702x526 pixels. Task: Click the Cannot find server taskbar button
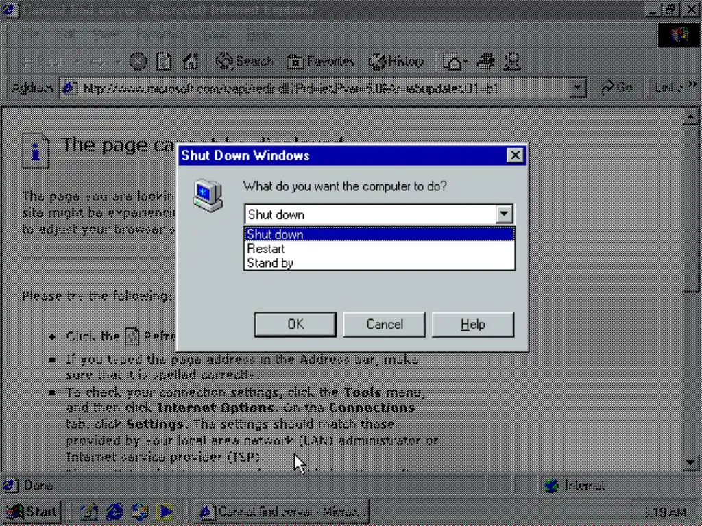point(282,511)
